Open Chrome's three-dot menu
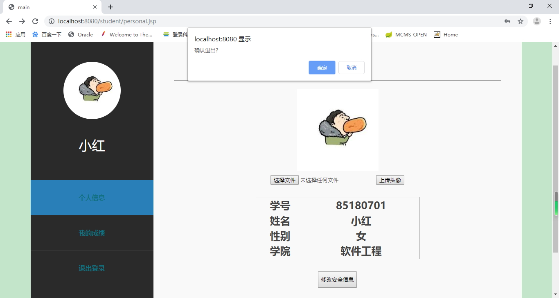559x298 pixels. (x=550, y=21)
